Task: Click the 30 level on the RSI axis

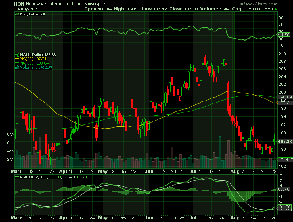Action: pyautogui.click(x=281, y=39)
